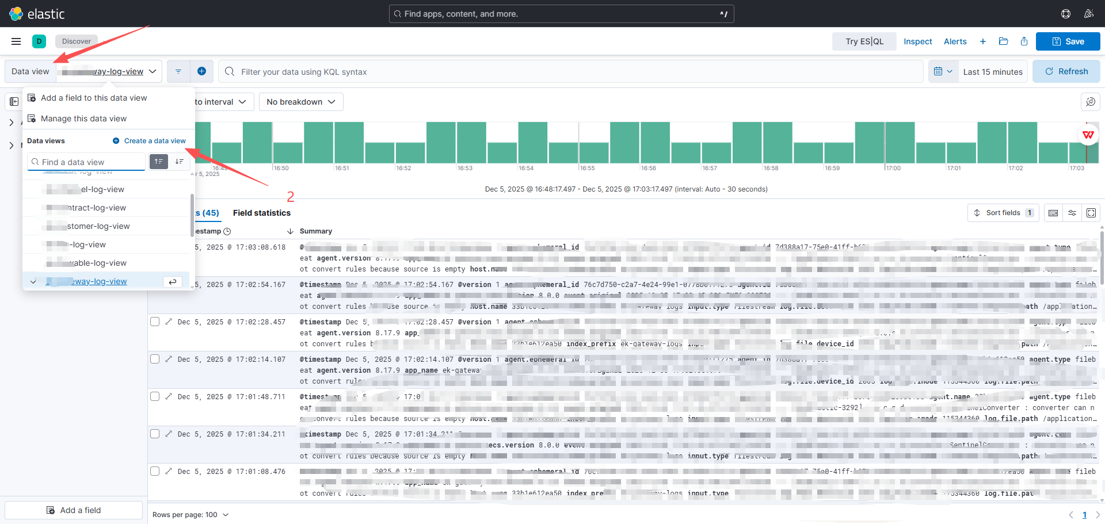Click the Inspect link
This screenshot has width=1105, height=524.
pos(918,41)
